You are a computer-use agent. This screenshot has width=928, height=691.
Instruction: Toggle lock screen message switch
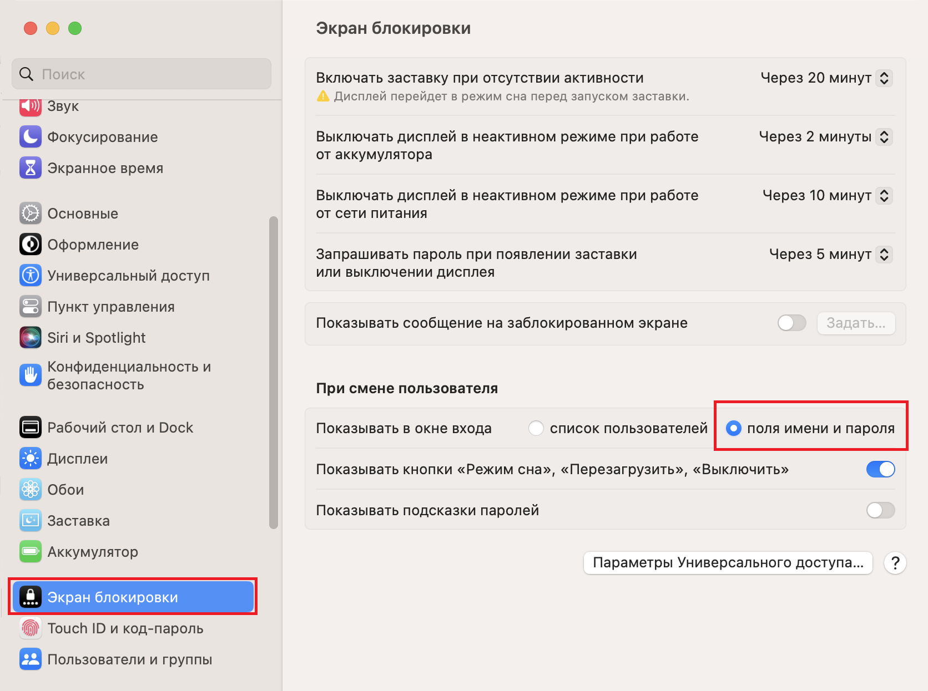[791, 323]
